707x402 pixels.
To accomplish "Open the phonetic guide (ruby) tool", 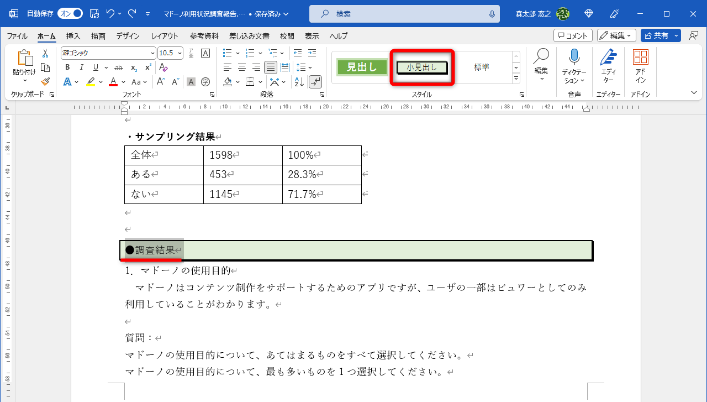I will pyautogui.click(x=192, y=53).
